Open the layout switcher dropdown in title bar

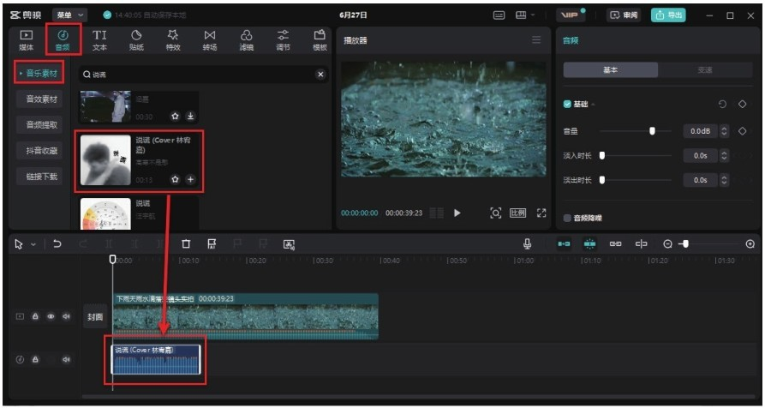coord(525,15)
